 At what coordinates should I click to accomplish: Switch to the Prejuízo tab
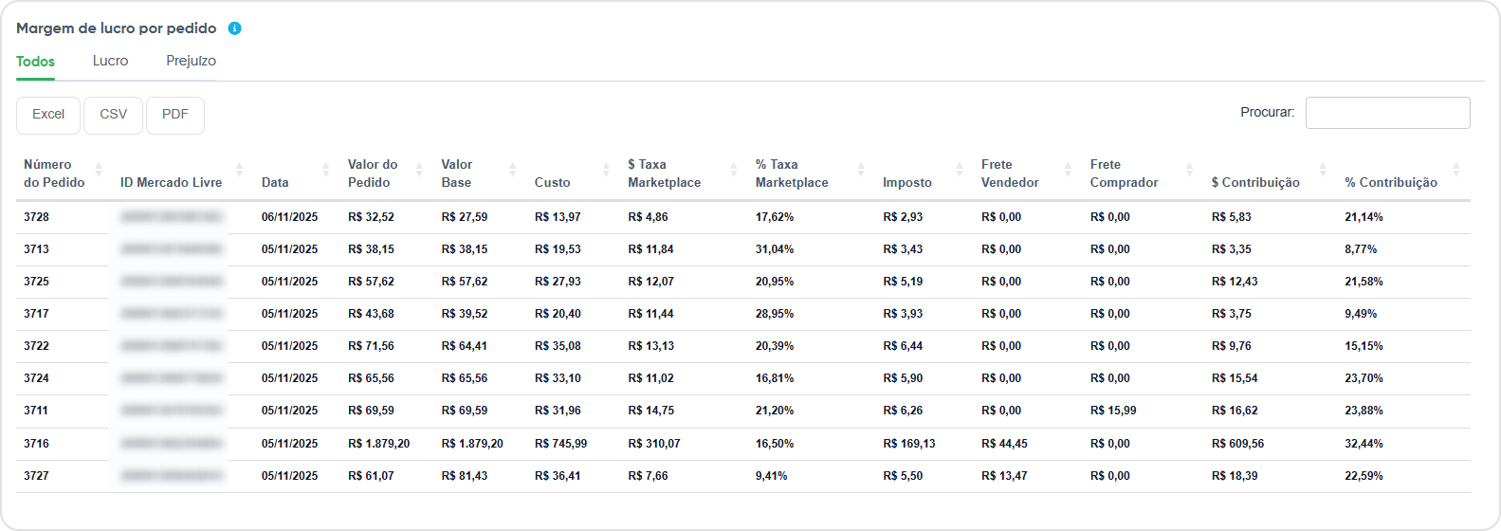coord(191,61)
